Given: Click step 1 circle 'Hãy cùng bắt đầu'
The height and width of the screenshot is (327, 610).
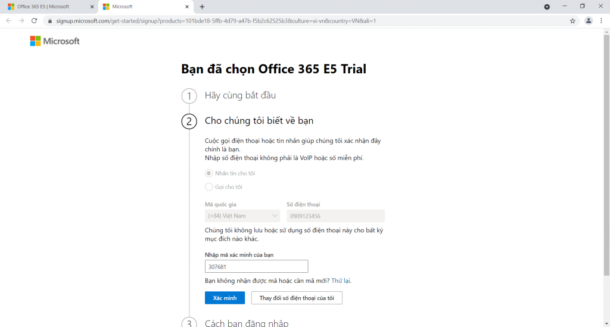Looking at the screenshot, I should coord(189,96).
